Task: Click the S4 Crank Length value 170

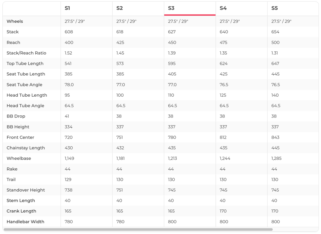Action: pyautogui.click(x=223, y=211)
